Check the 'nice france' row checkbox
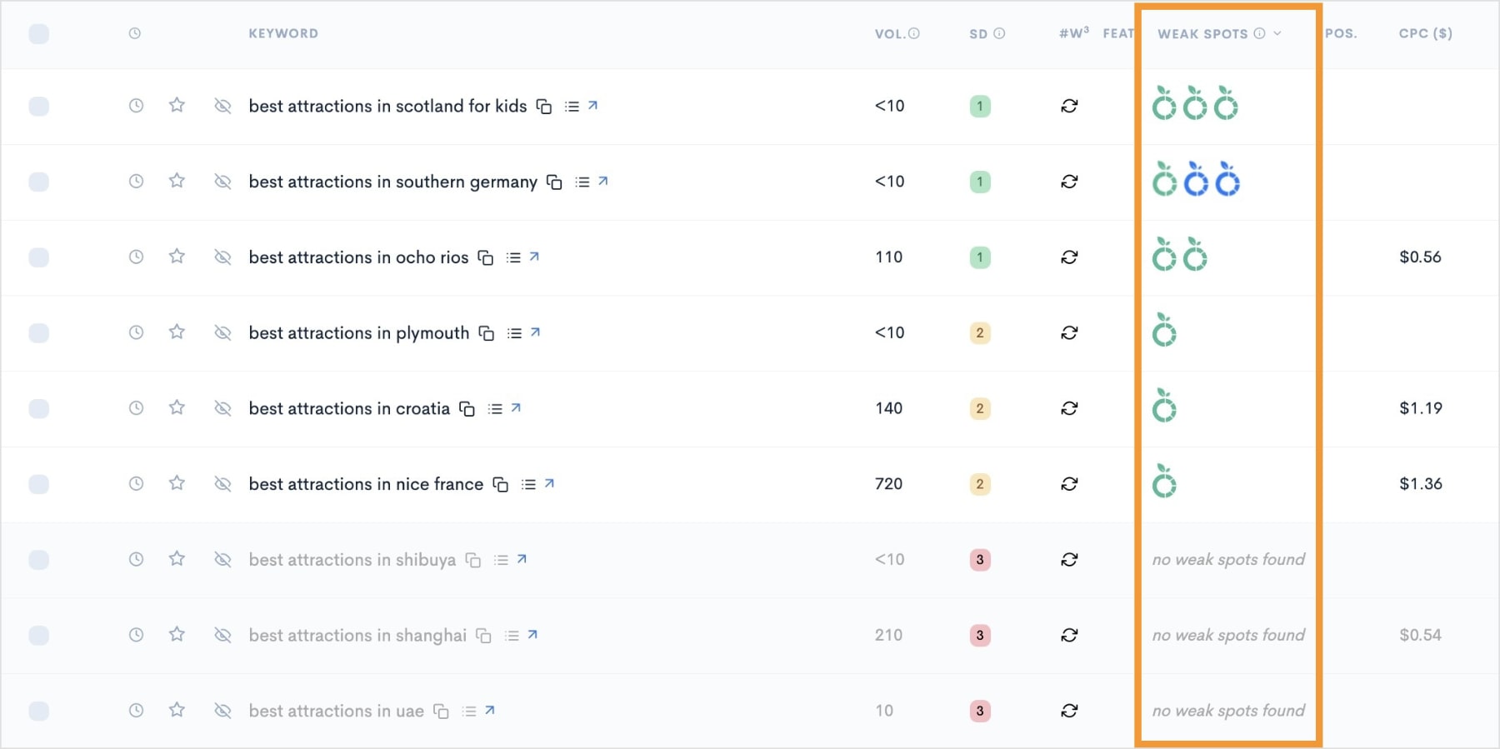Image resolution: width=1500 pixels, height=749 pixels. pos(38,484)
